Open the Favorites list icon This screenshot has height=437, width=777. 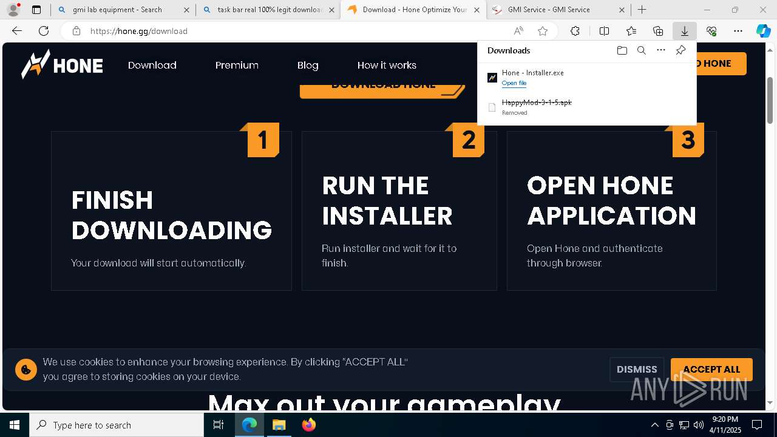click(x=631, y=31)
